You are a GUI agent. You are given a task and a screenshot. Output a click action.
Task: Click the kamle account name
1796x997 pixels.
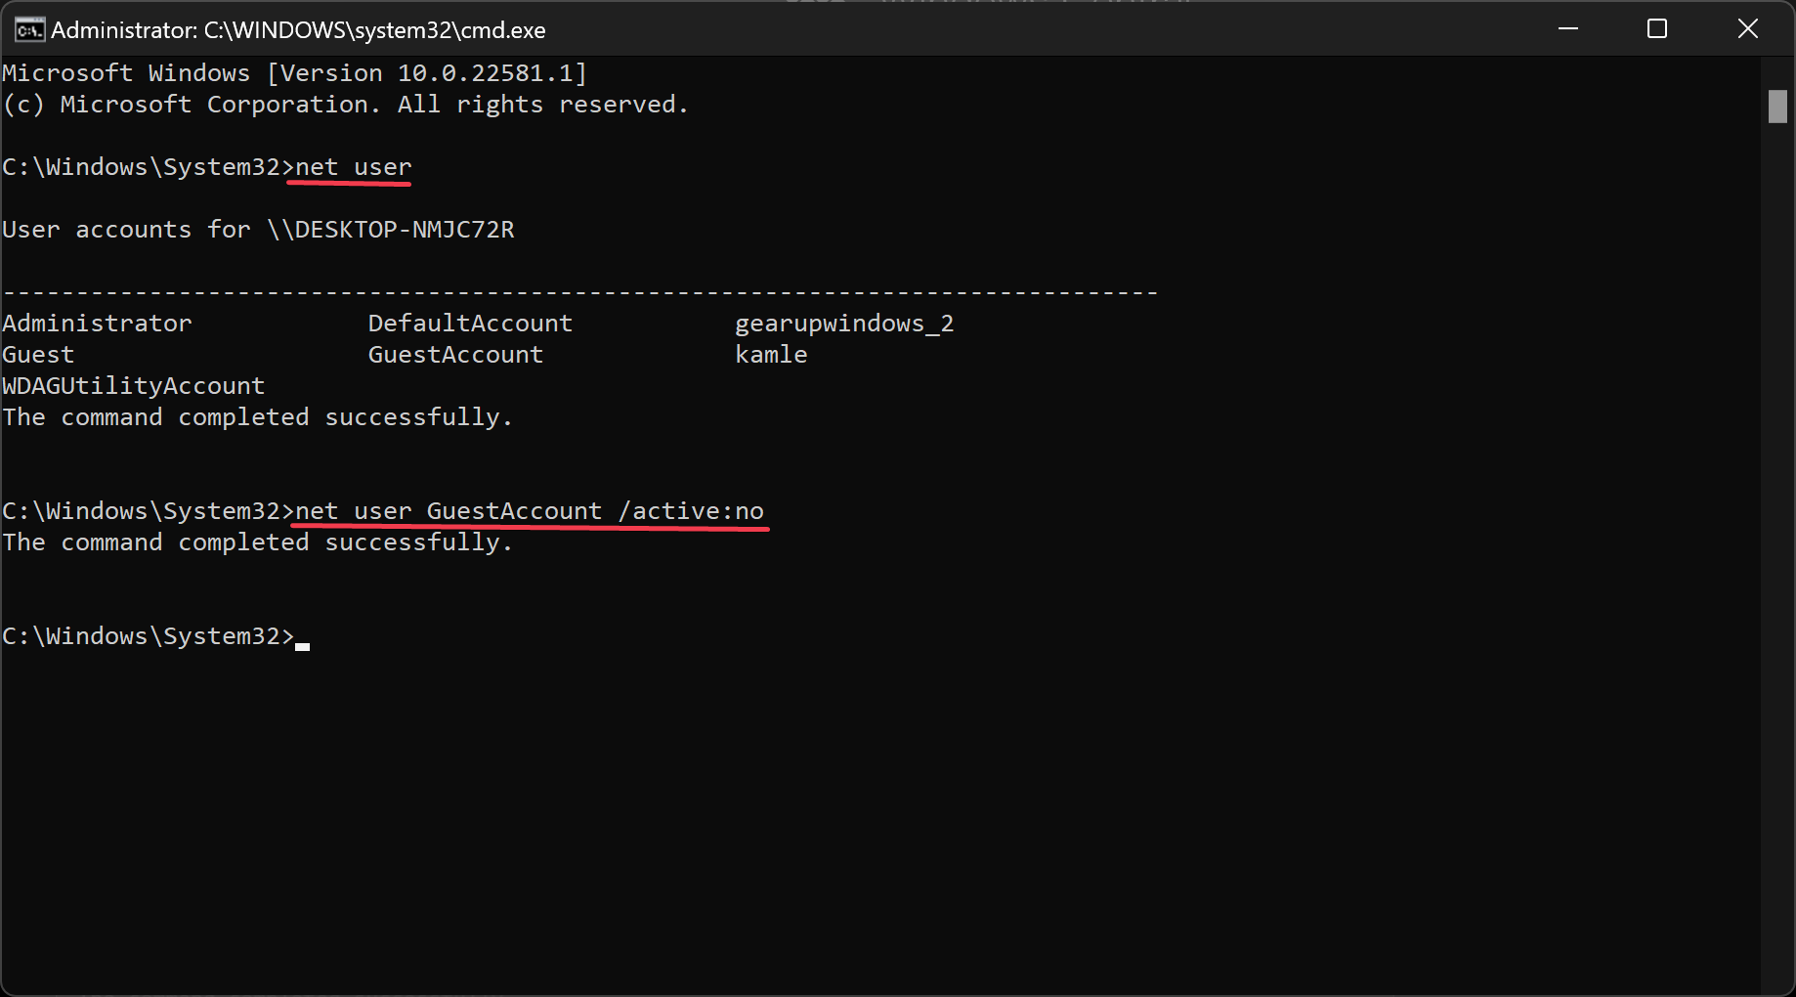771,355
